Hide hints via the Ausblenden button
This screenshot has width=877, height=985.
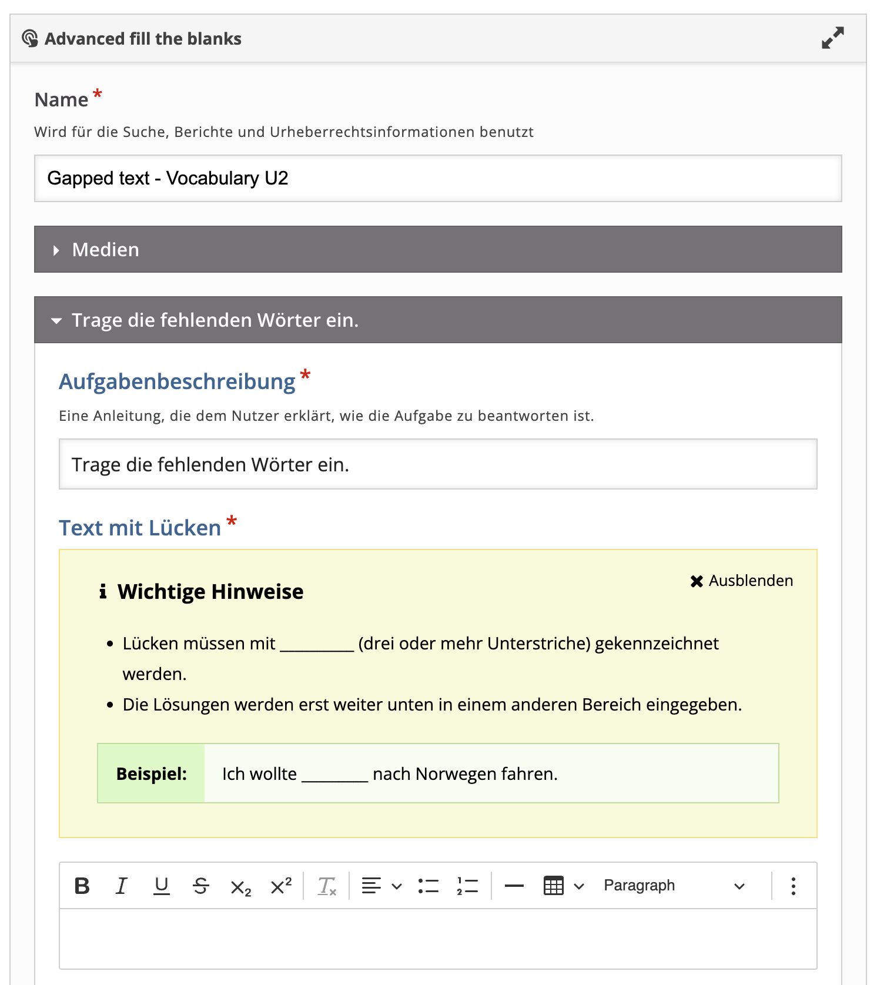pyautogui.click(x=742, y=581)
